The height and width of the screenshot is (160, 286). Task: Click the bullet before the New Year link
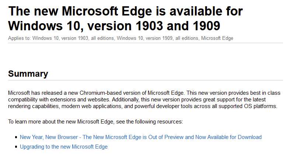coord(16,138)
